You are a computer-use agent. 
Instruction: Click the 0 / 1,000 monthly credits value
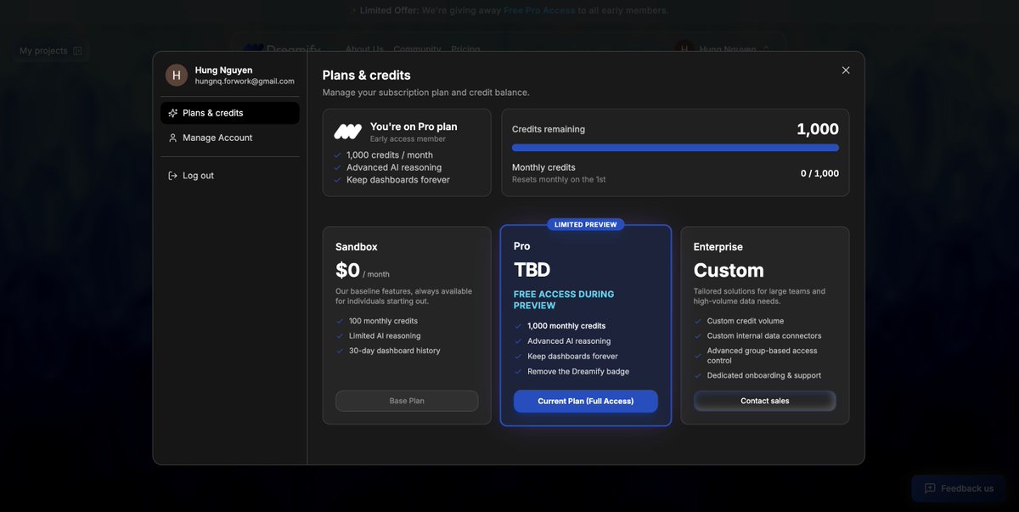(819, 173)
